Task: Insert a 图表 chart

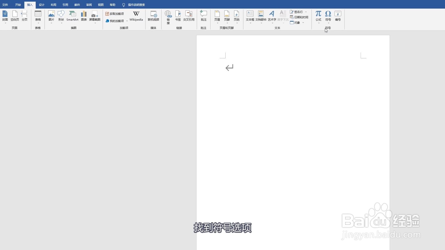Action: (84, 16)
